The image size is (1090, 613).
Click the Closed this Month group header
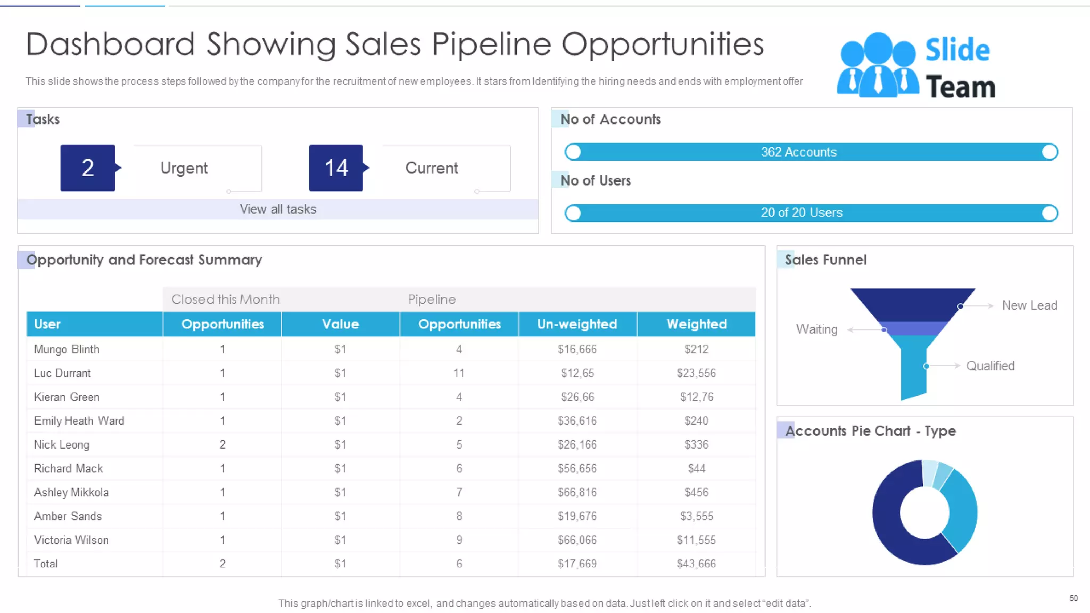(x=225, y=299)
